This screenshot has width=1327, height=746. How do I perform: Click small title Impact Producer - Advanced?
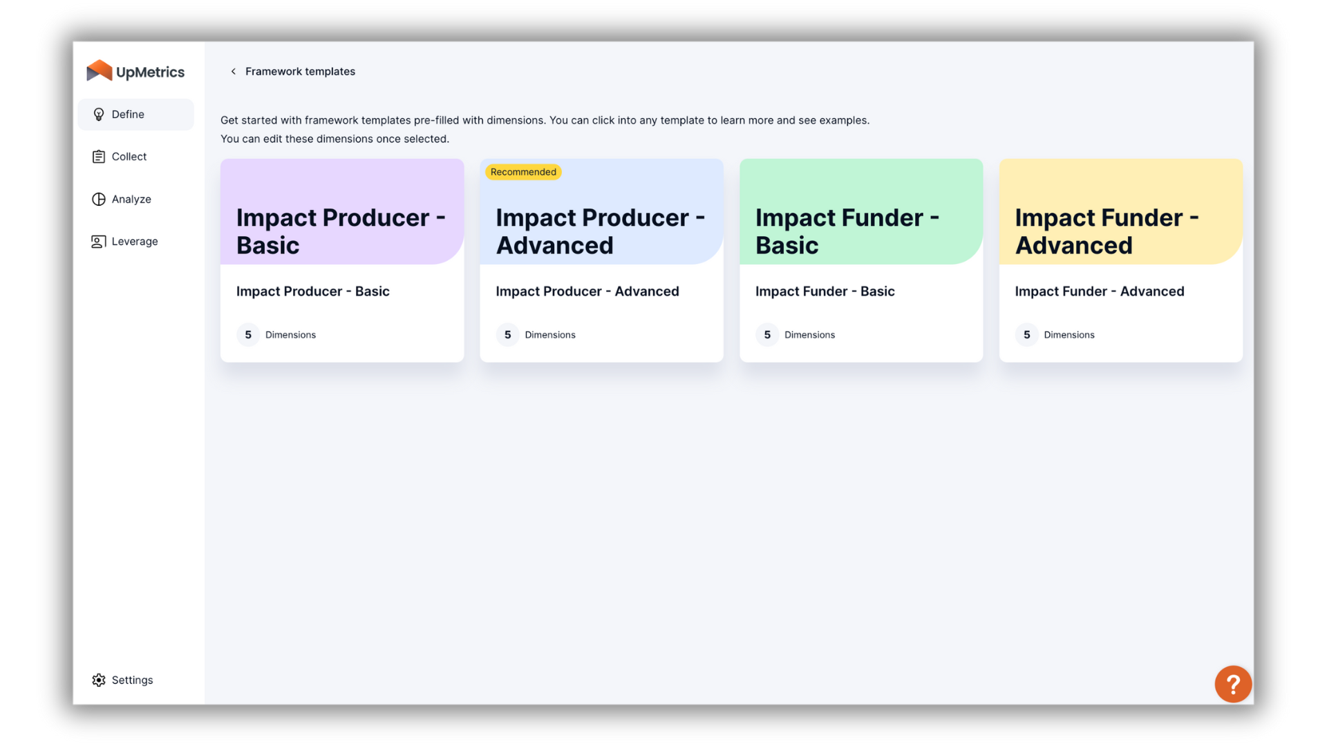587,291
